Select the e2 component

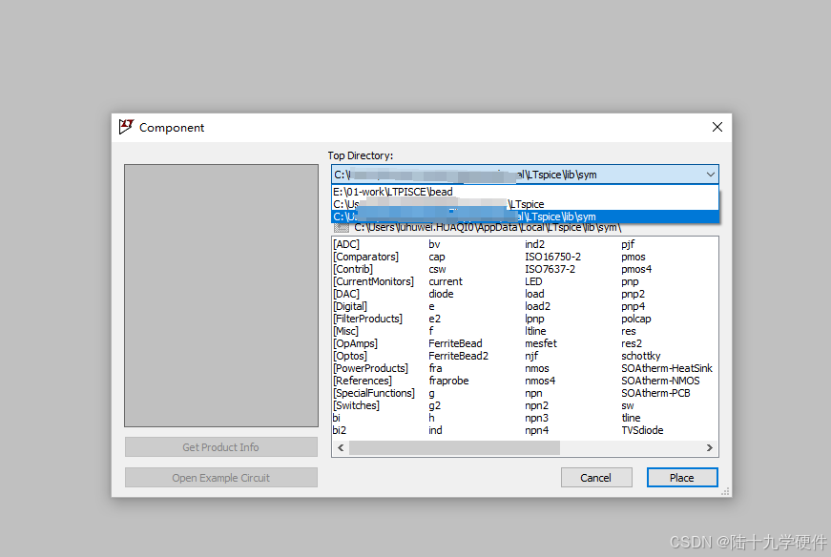click(434, 319)
